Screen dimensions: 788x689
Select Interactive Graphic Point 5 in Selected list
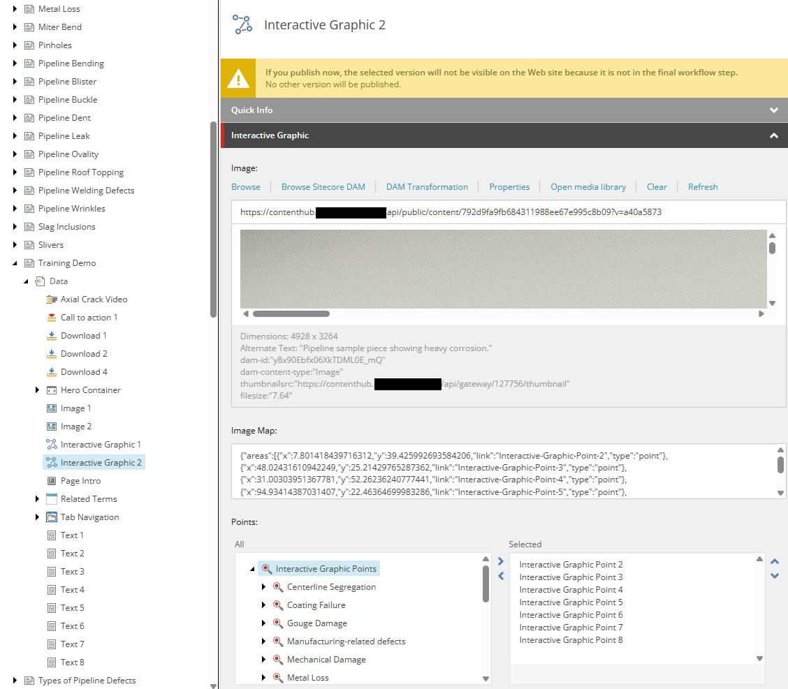click(x=571, y=602)
